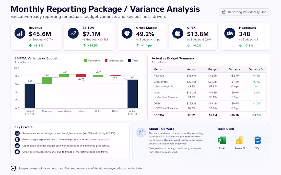Image resolution: width=281 pixels, height=175 pixels.
Task: Click the up arrow beside +1.4 pp in the Gross Margin card
Action: pos(138,46)
